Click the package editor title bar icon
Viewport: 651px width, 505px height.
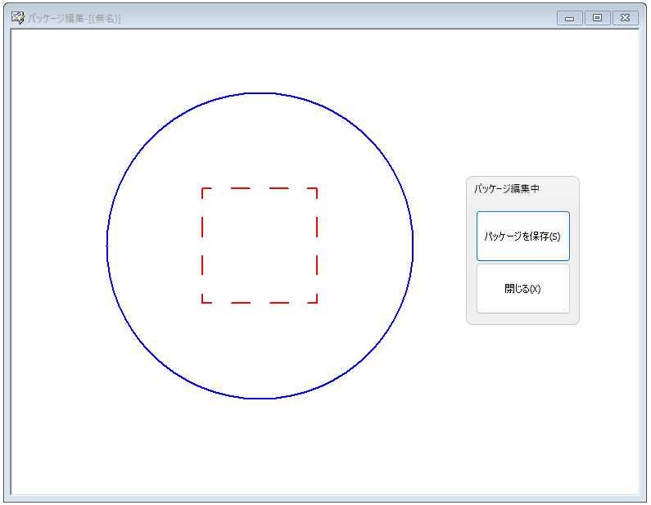(x=17, y=18)
